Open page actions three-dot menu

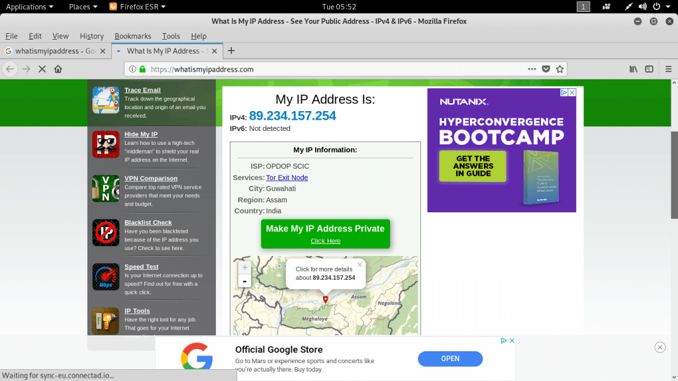click(532, 69)
